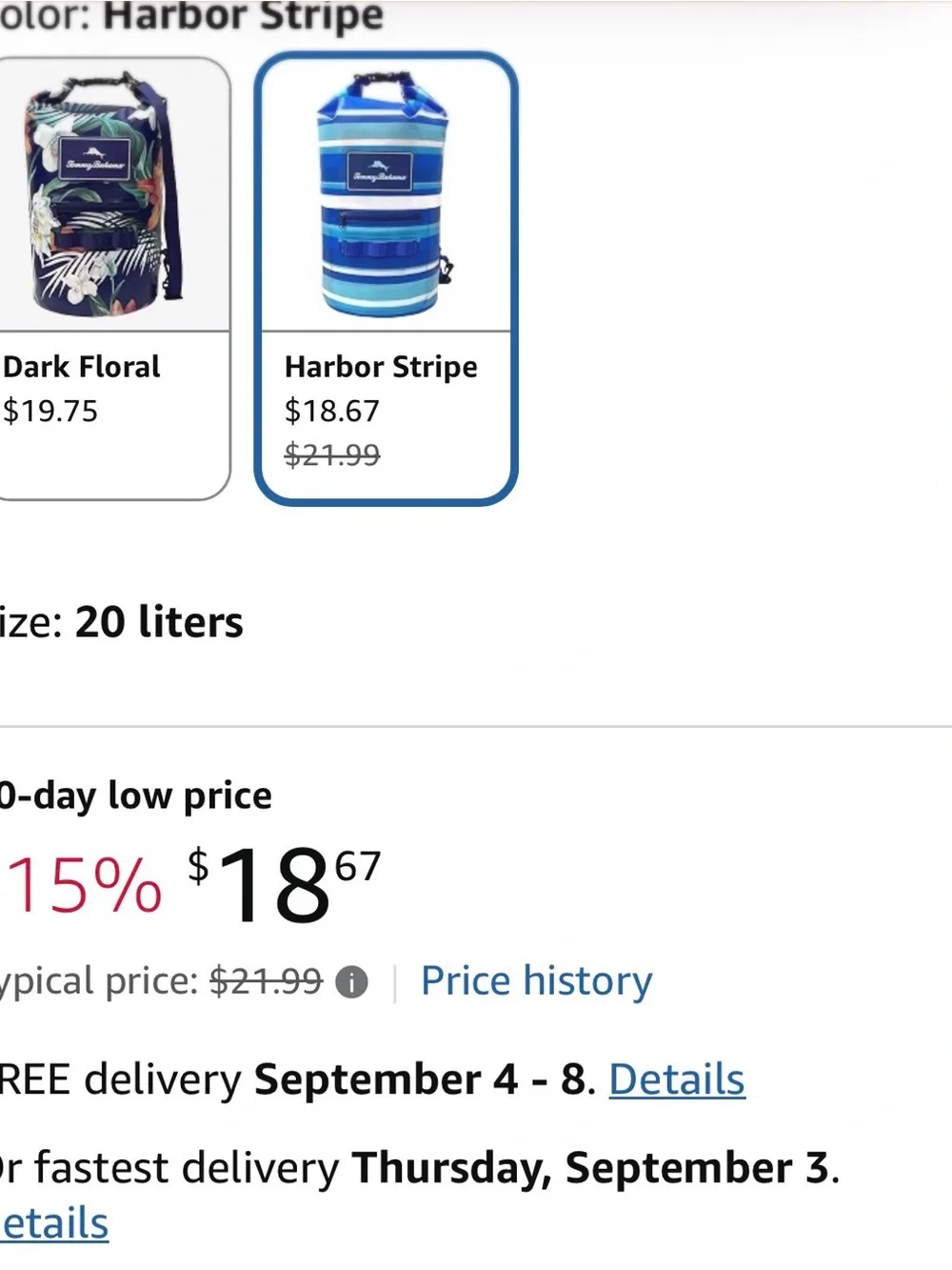The height and width of the screenshot is (1270, 952).
Task: Click the September 4 - 8 delivery date
Action: point(420,1079)
